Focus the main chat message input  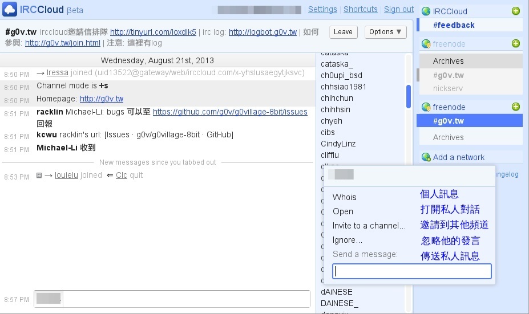coord(186,299)
